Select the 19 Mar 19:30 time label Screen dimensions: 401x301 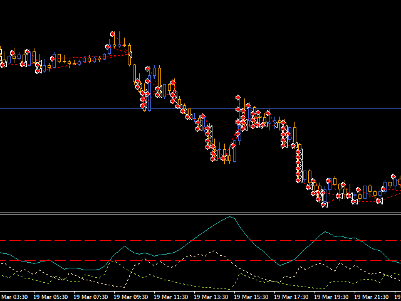(333, 297)
